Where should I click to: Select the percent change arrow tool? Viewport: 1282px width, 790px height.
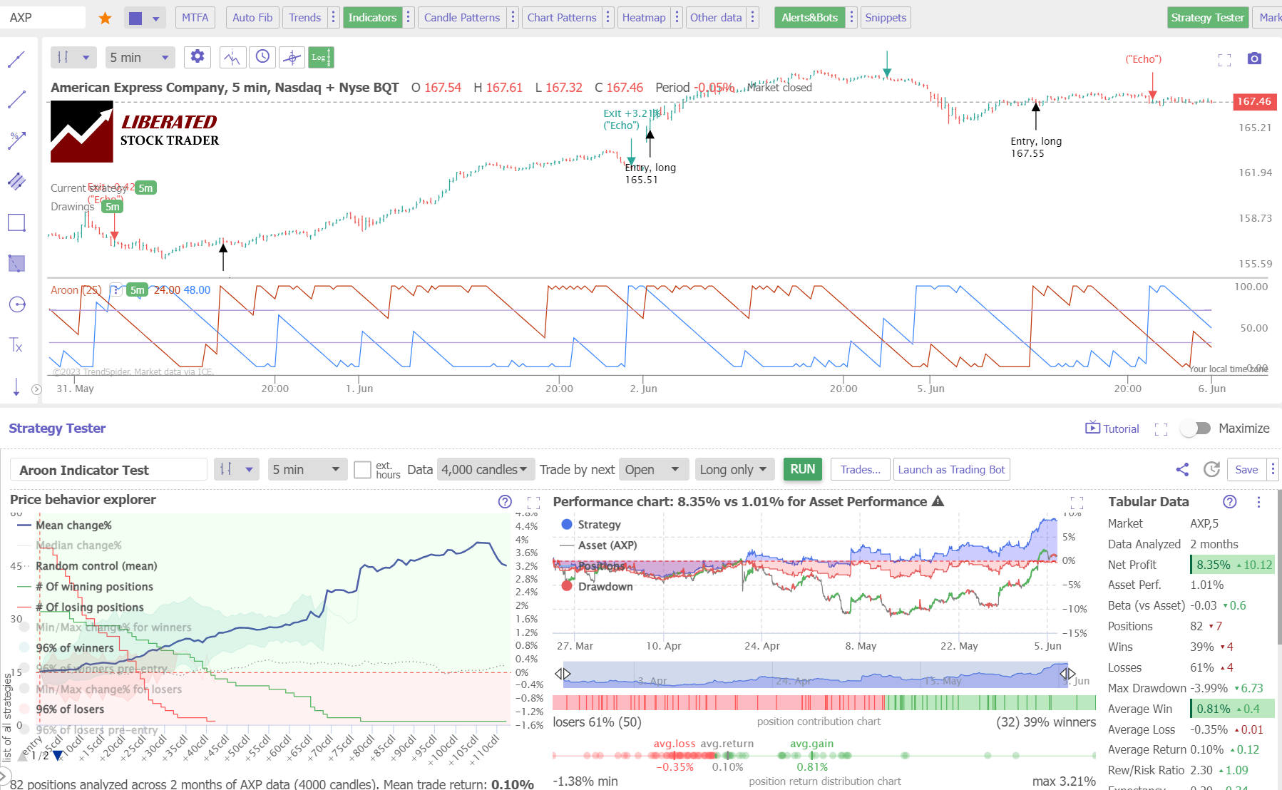(x=16, y=140)
